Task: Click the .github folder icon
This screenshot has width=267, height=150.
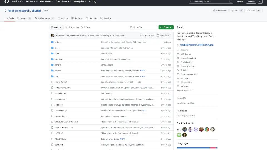Action: [x=52, y=42]
